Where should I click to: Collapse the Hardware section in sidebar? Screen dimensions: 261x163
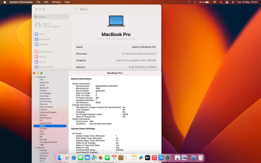(35, 77)
